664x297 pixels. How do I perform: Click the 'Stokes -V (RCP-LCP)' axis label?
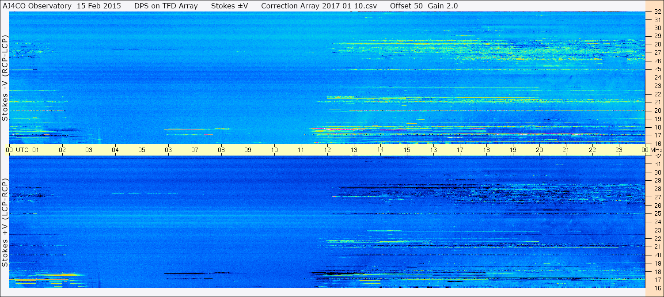[5, 78]
